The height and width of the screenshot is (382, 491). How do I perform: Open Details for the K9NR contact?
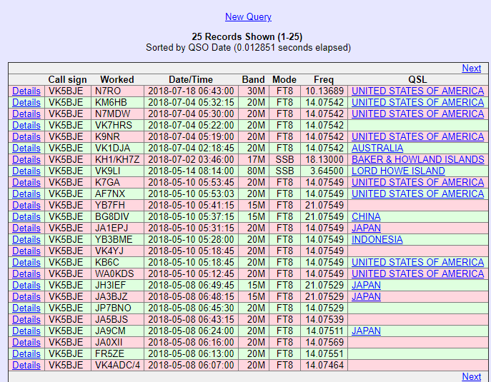[26, 136]
